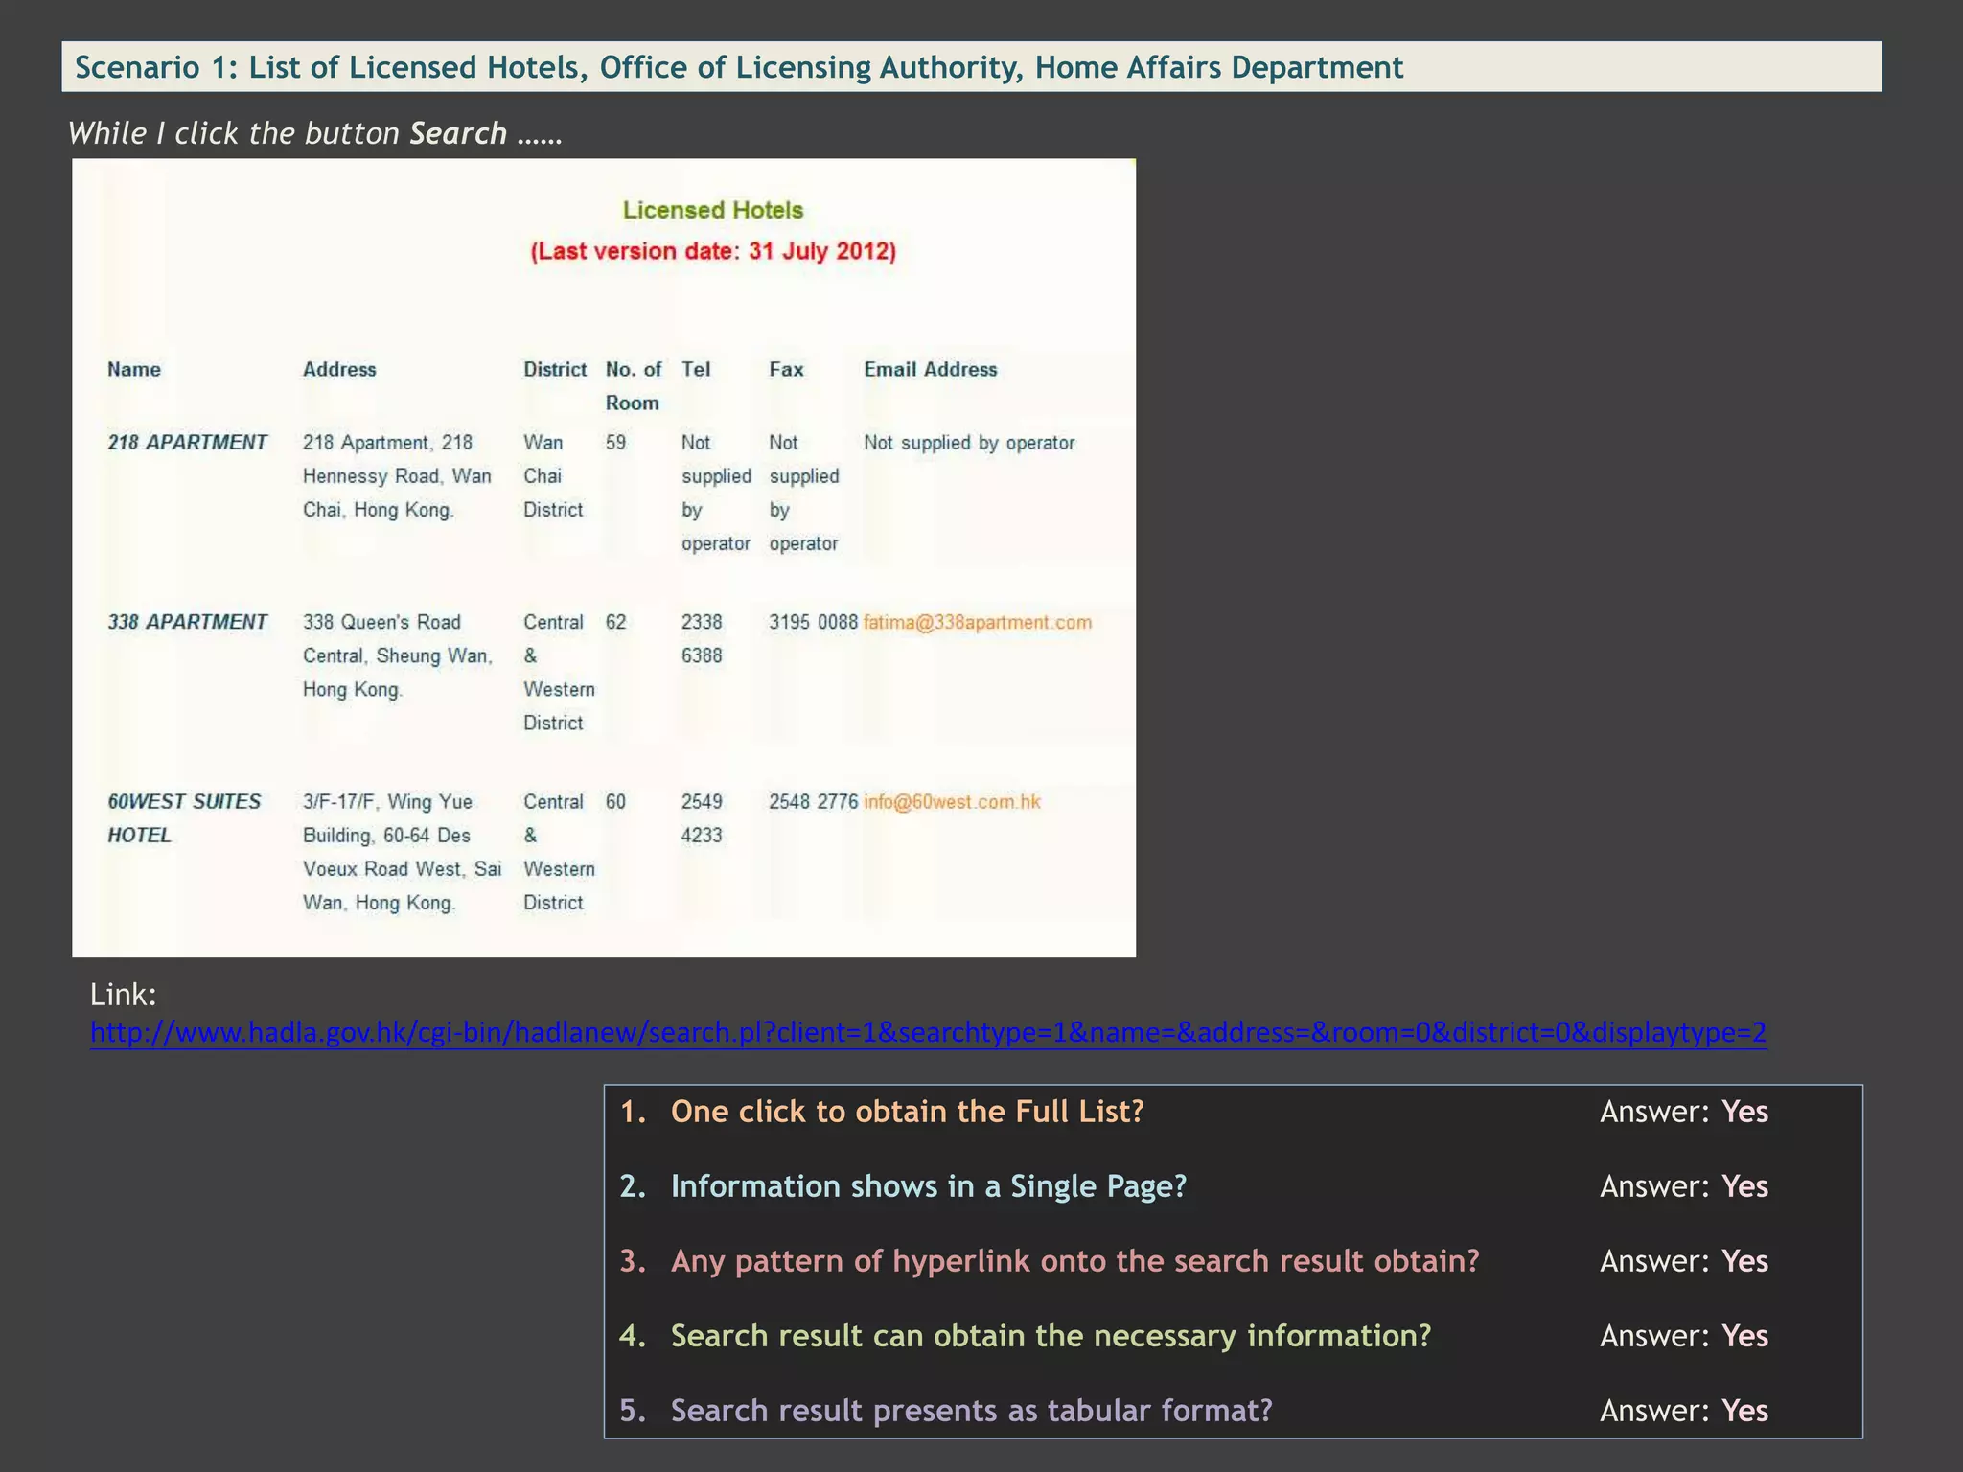This screenshot has height=1472, width=1963.
Task: Click telephone number 2549 4233
Action: pyautogui.click(x=702, y=818)
